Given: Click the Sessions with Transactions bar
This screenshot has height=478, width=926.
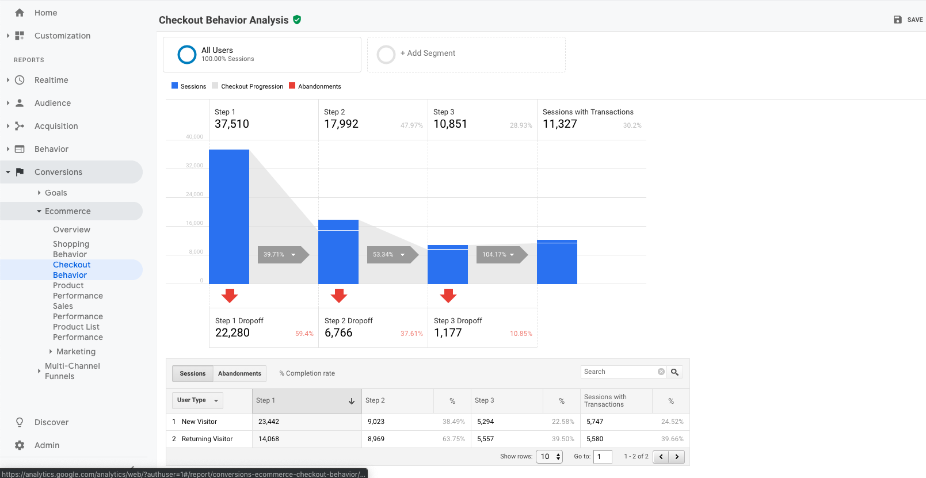Looking at the screenshot, I should [557, 262].
